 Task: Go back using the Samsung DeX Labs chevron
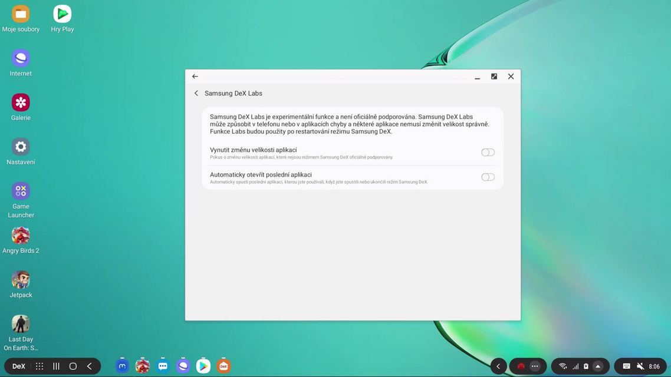196,93
